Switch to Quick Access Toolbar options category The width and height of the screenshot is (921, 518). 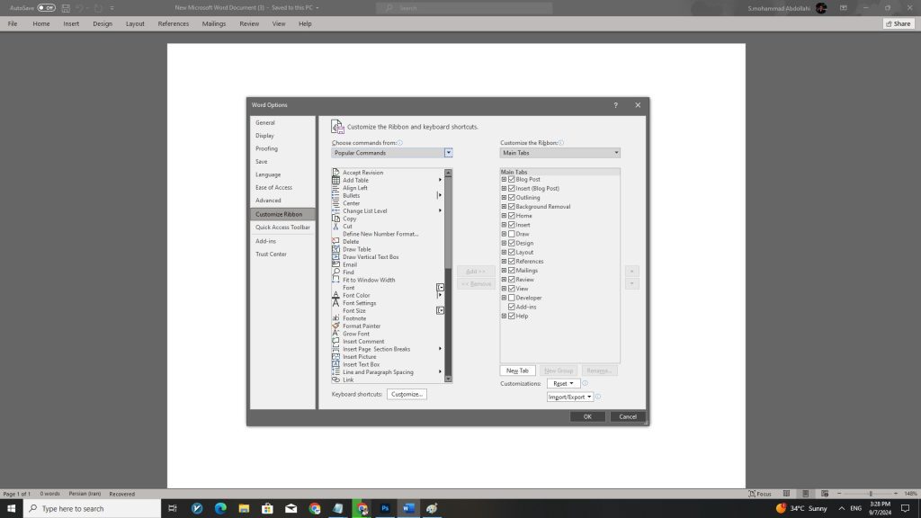pyautogui.click(x=282, y=228)
